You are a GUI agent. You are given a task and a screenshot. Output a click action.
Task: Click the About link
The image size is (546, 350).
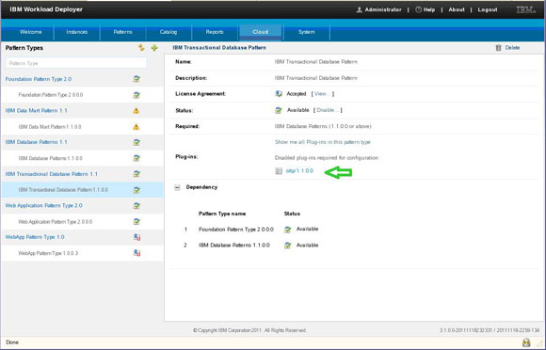[457, 9]
